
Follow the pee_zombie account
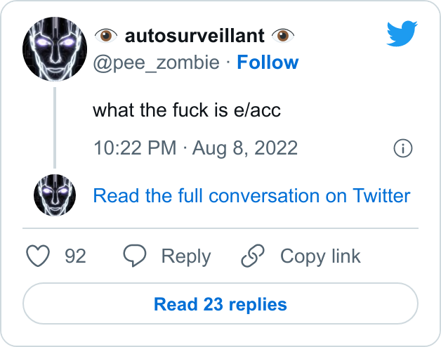268,63
